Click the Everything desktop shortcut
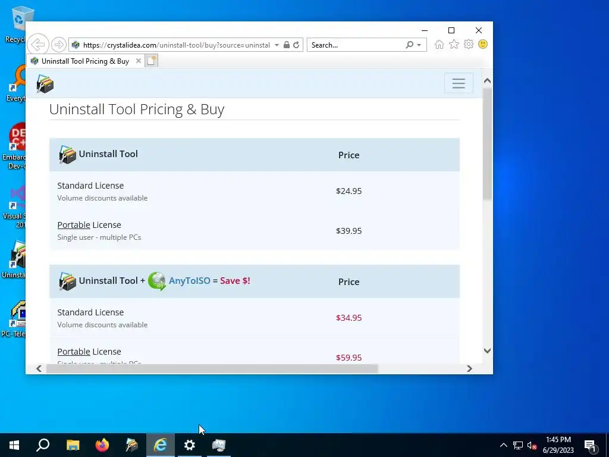The width and height of the screenshot is (609, 457). pyautogui.click(x=15, y=83)
